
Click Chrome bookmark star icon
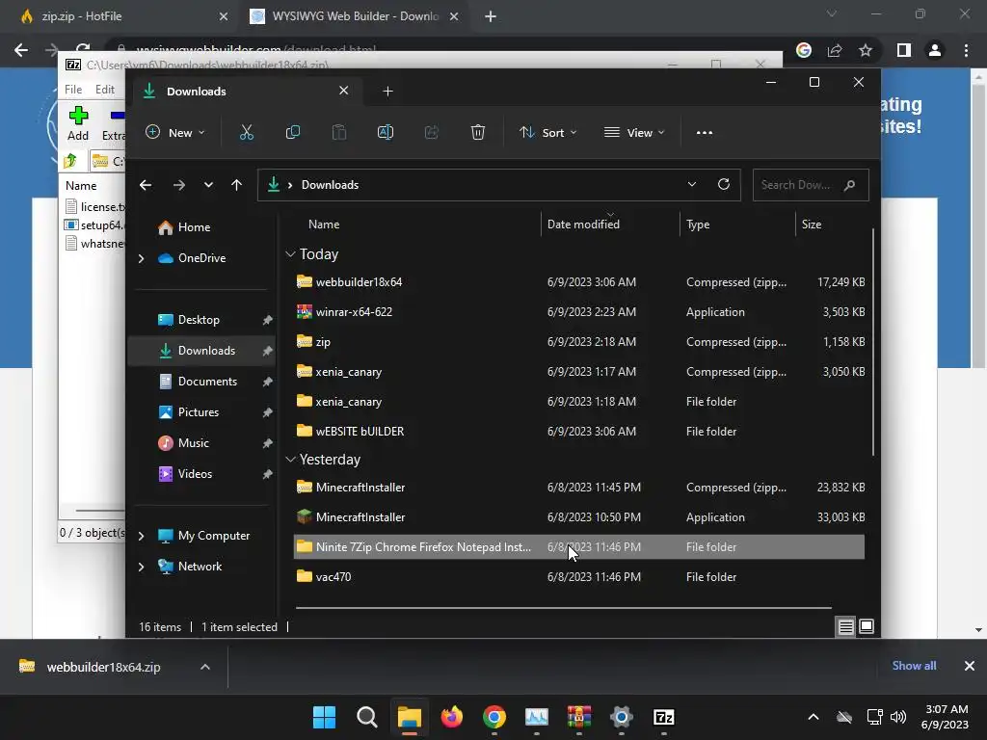[867, 50]
